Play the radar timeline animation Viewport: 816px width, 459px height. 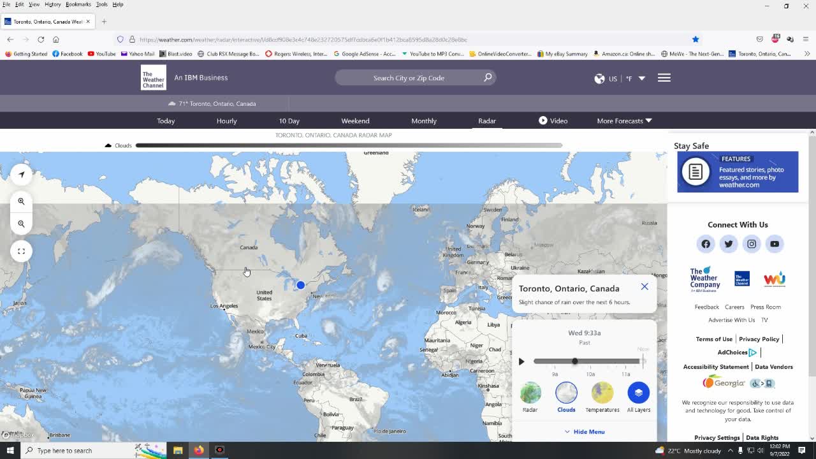[x=521, y=361]
